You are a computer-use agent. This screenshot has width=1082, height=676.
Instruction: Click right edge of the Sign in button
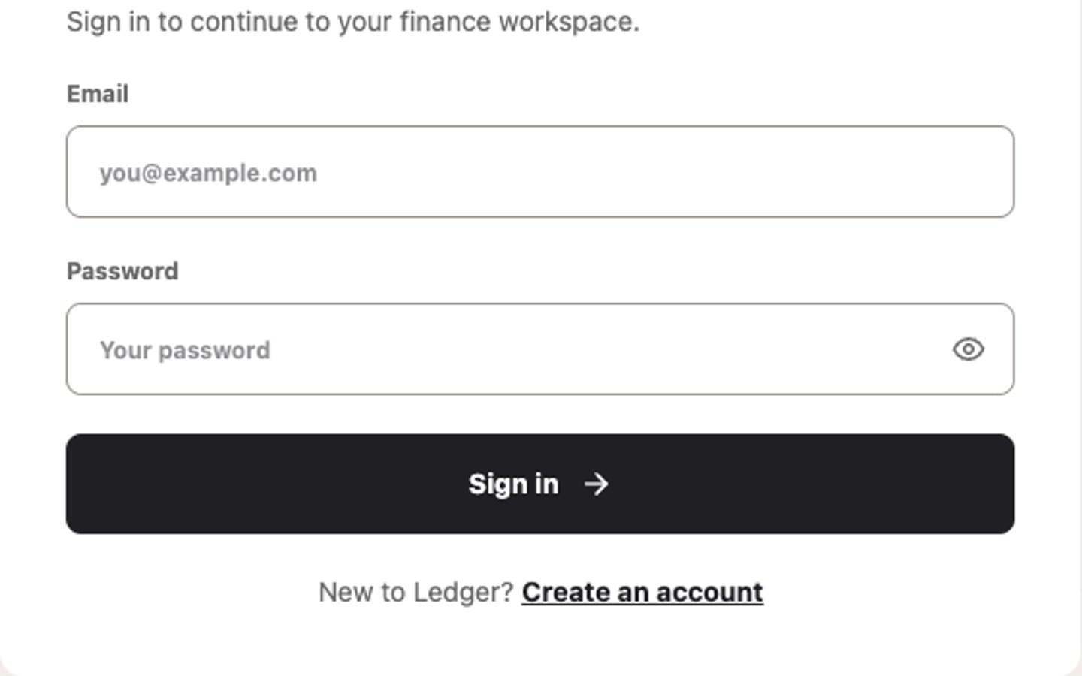(999, 484)
